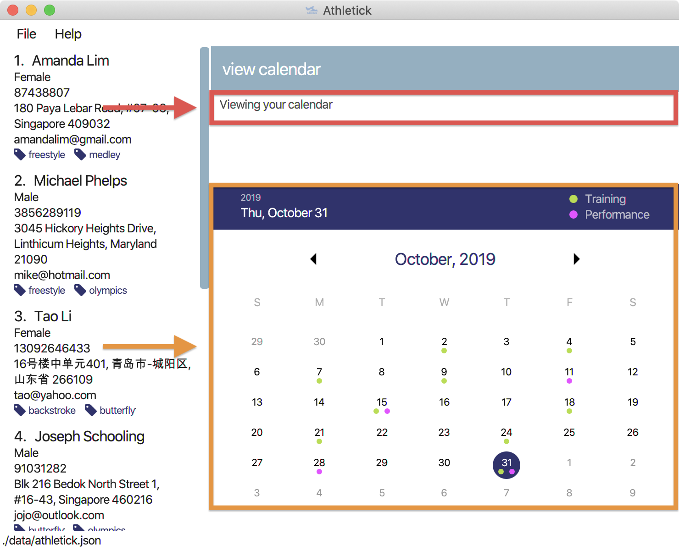
Task: Select October 24 on the calendar
Action: click(506, 433)
